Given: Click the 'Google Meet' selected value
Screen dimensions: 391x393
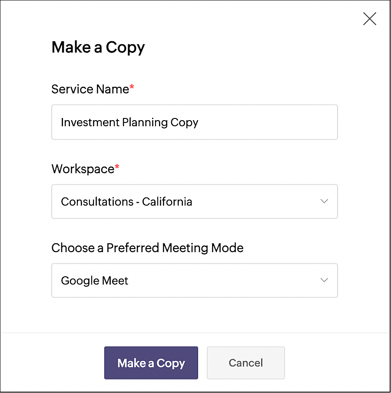Looking at the screenshot, I should [94, 281].
